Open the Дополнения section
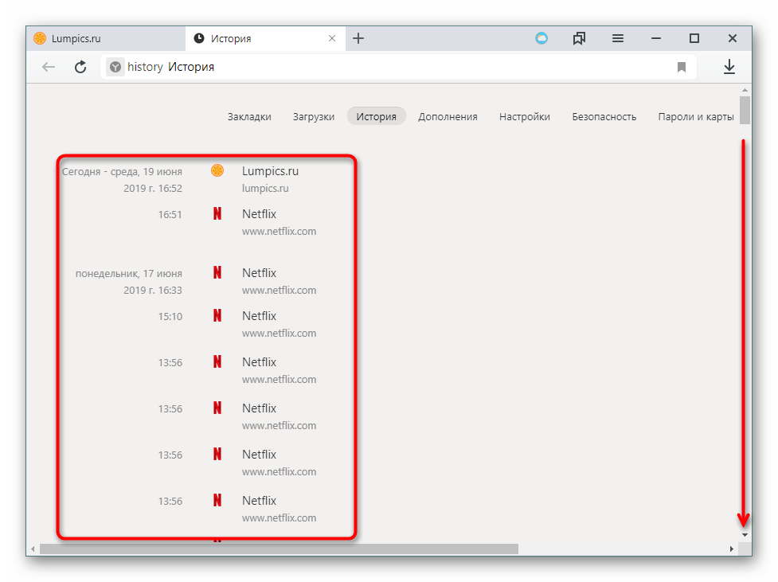The image size is (778, 582). click(x=448, y=116)
